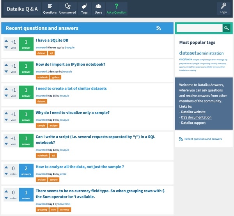Click 1 answer box for IPython notebook question

(x=26, y=68)
